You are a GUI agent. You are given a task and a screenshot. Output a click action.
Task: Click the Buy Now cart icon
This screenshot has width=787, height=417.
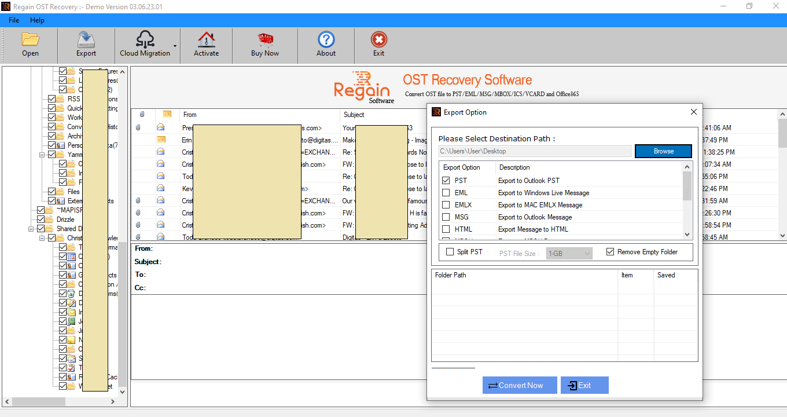pos(265,43)
